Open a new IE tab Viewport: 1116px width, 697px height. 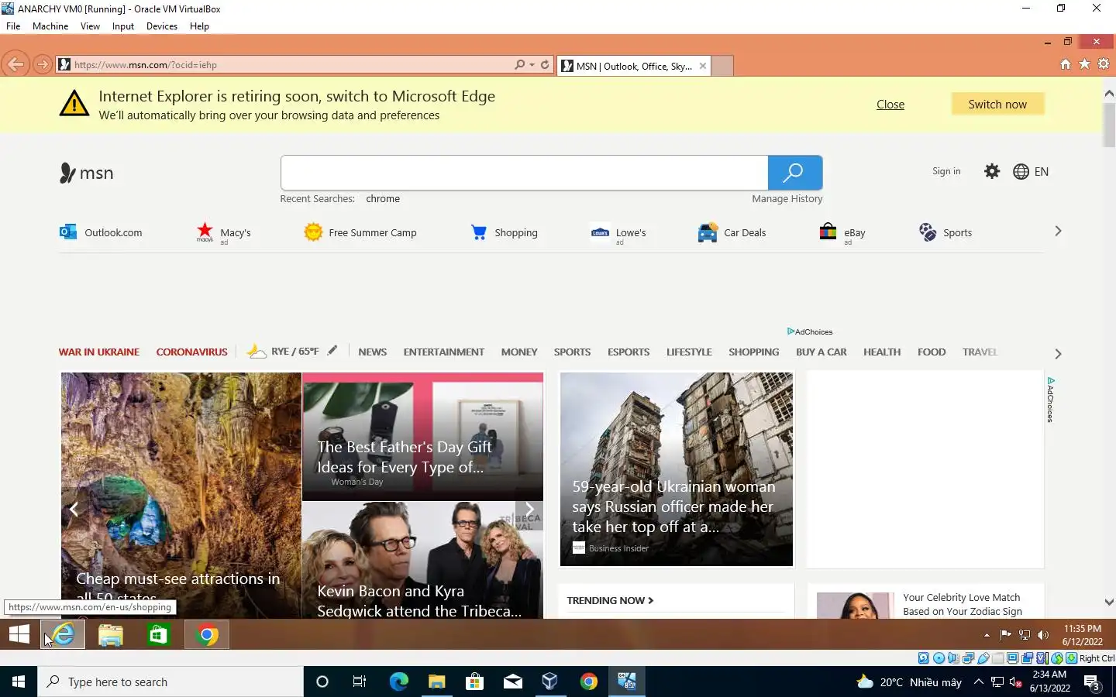pos(722,66)
